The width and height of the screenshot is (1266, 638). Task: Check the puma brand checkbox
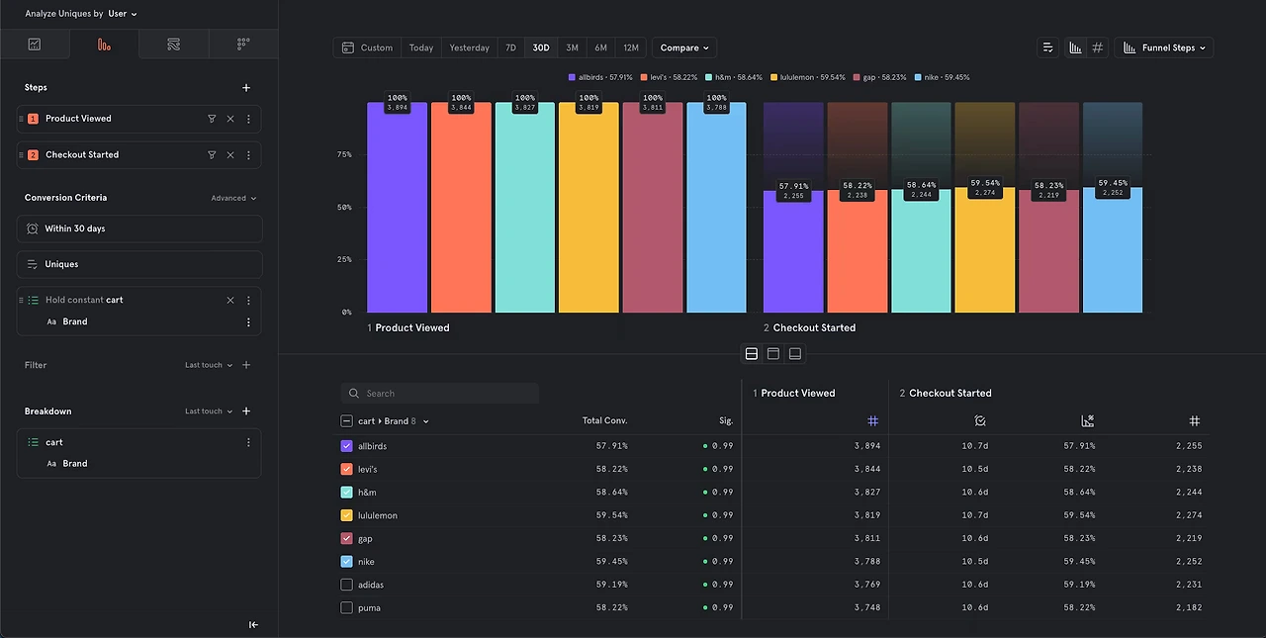click(x=346, y=608)
